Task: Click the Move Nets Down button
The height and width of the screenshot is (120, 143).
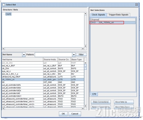Action: pos(124,107)
